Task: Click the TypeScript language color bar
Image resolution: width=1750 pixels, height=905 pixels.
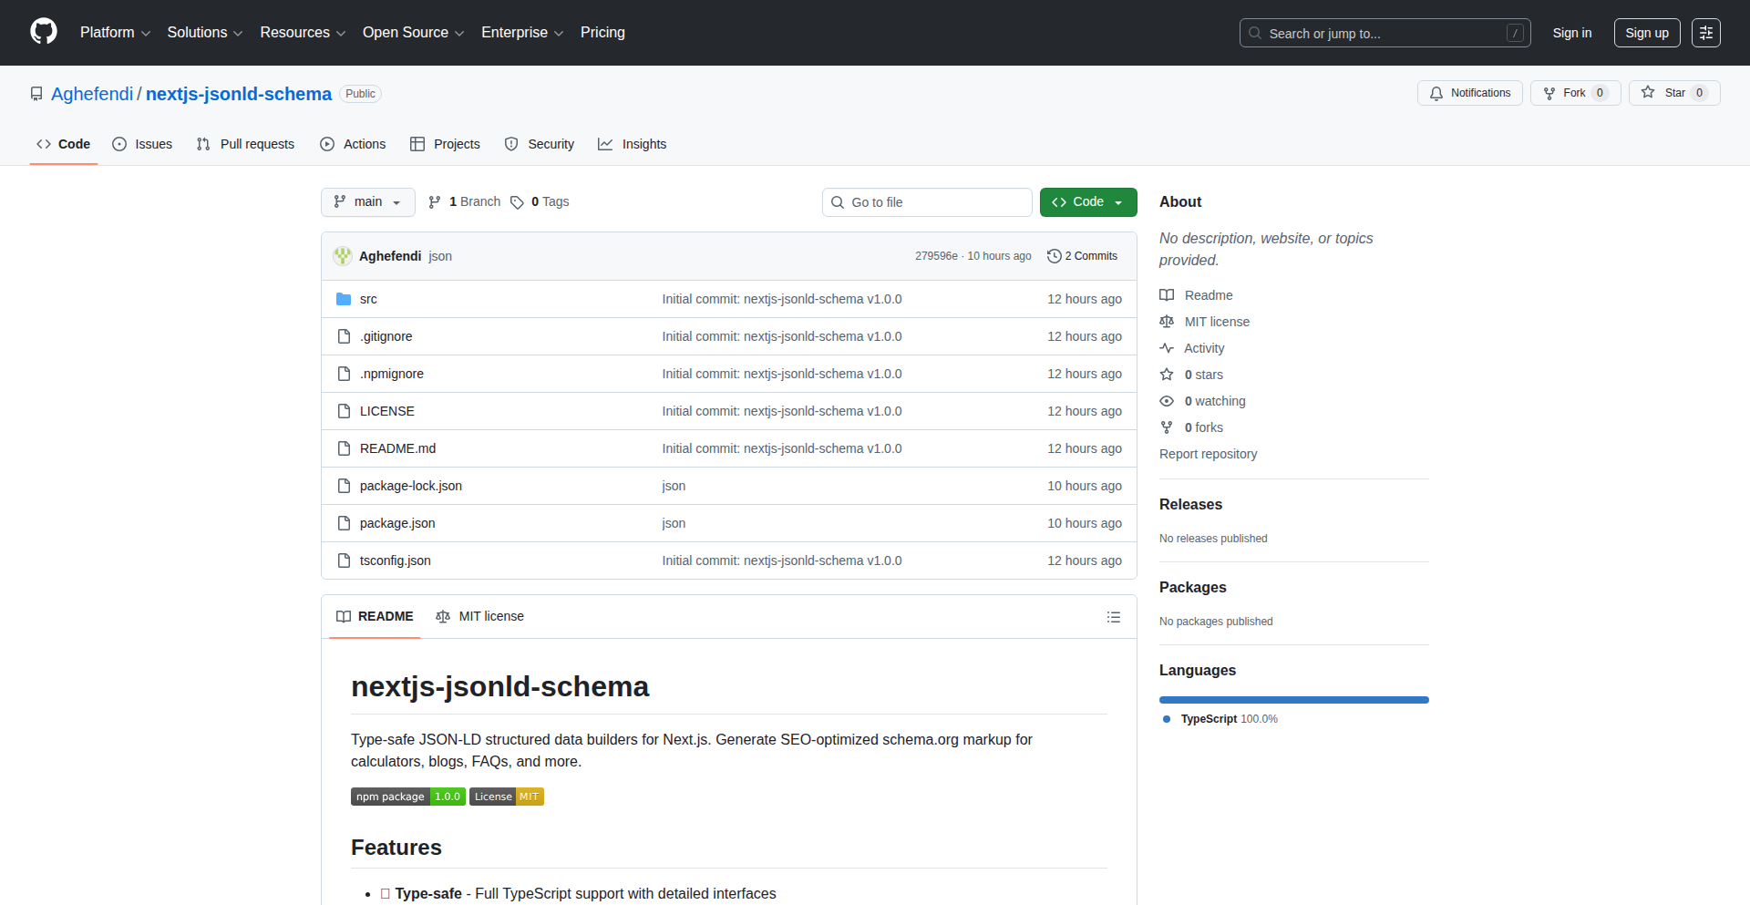Action: point(1293,700)
